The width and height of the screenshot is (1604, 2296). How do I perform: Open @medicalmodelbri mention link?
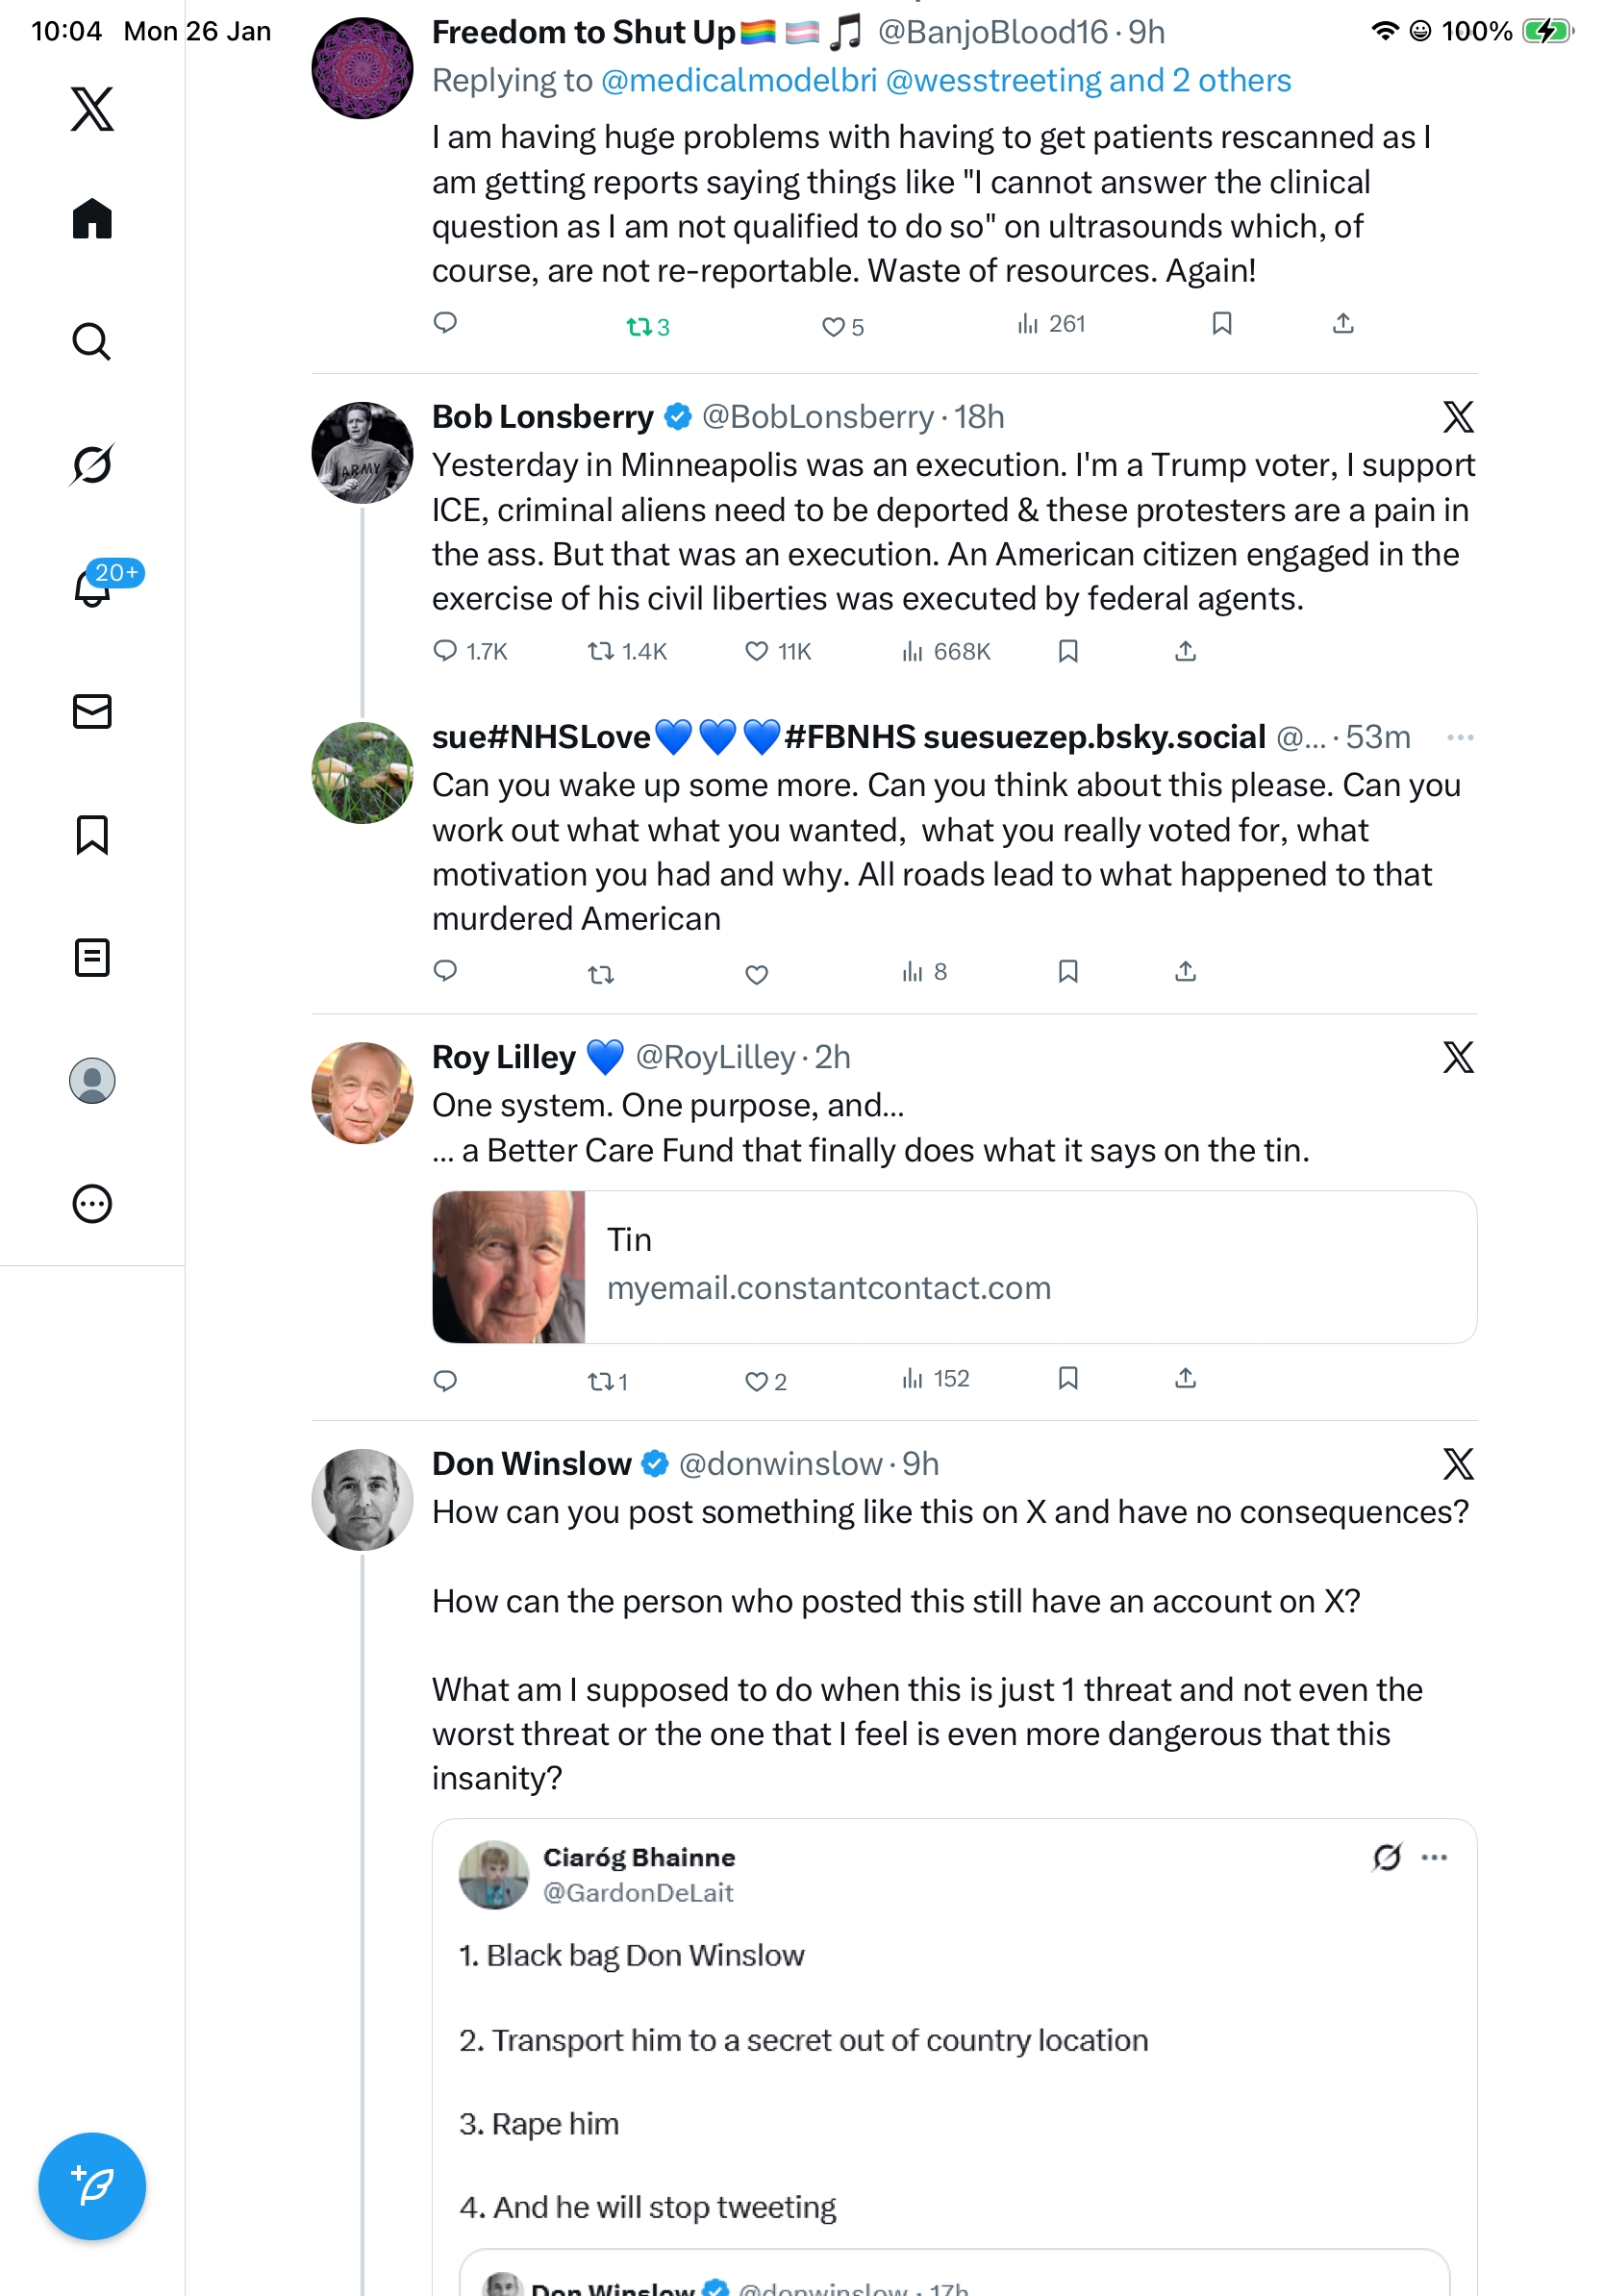coord(738,81)
